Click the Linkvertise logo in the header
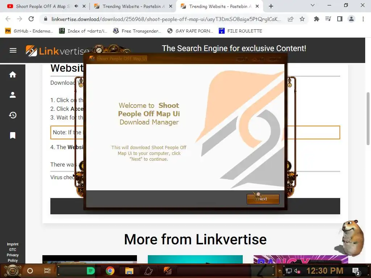 (58, 51)
